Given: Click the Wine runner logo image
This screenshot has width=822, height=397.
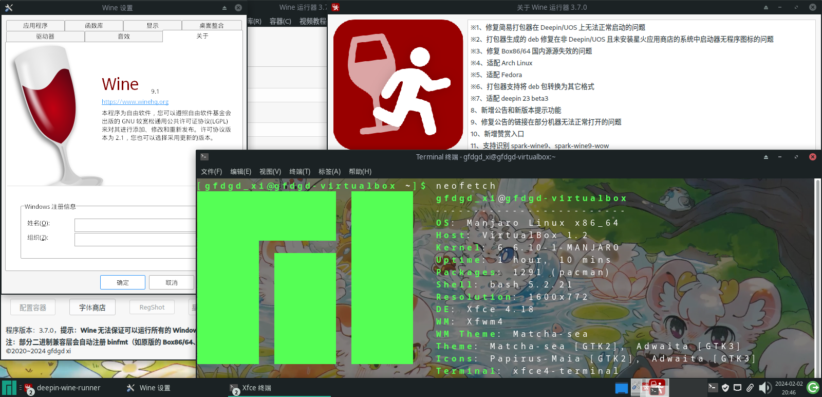Looking at the screenshot, I should (x=398, y=85).
